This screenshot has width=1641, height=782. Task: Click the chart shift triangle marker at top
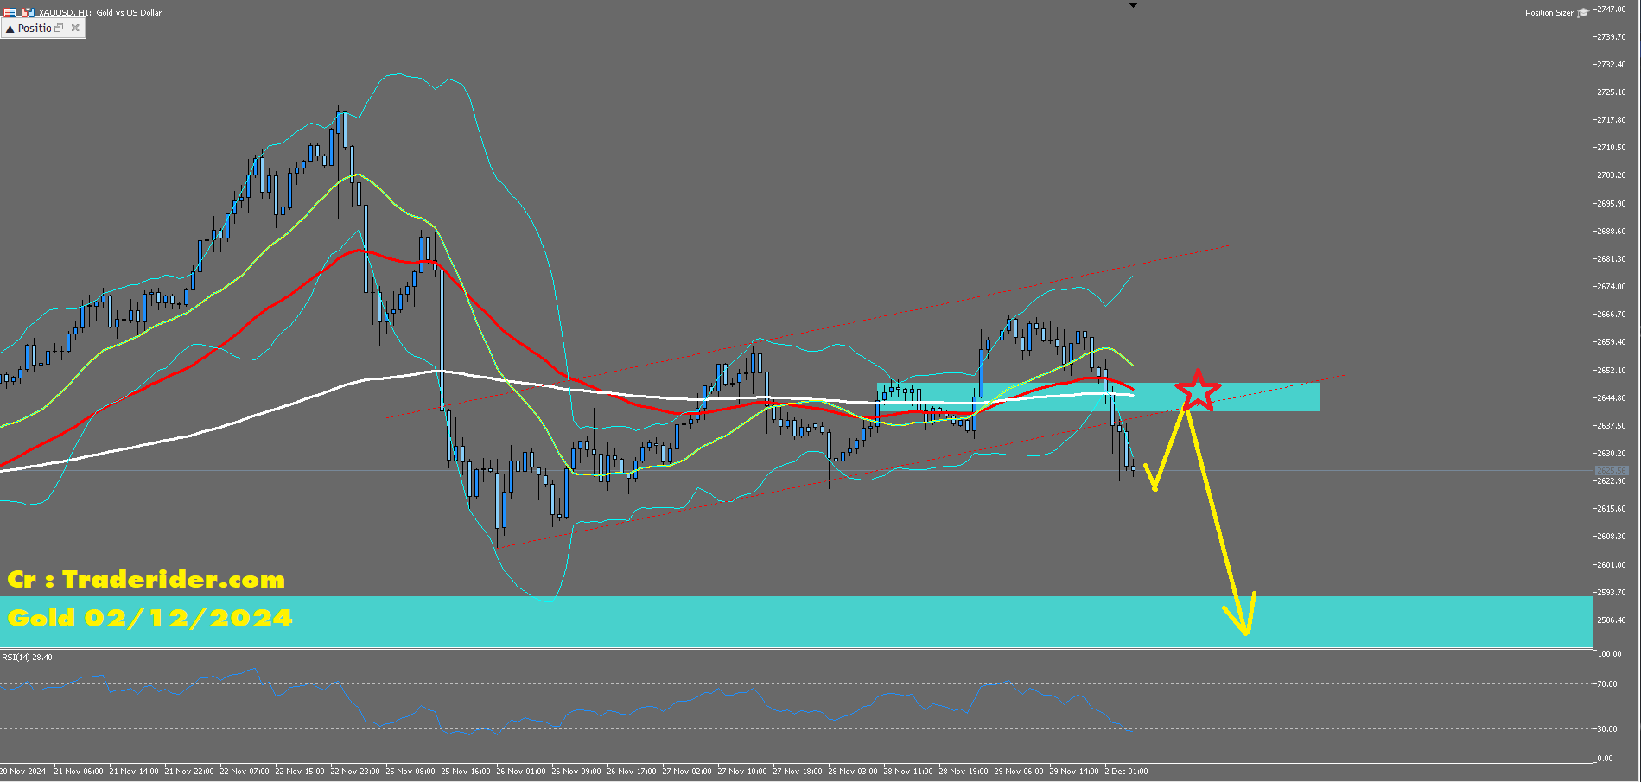(x=1133, y=5)
